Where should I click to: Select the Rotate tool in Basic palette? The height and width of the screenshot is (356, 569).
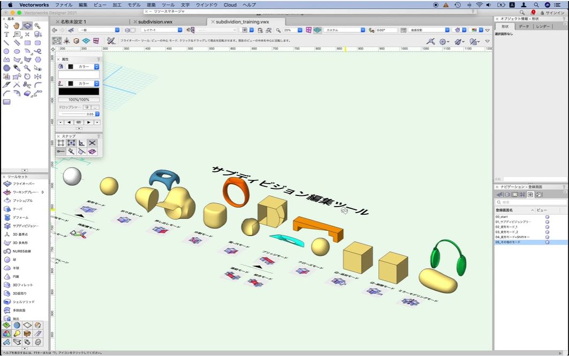tap(27, 76)
